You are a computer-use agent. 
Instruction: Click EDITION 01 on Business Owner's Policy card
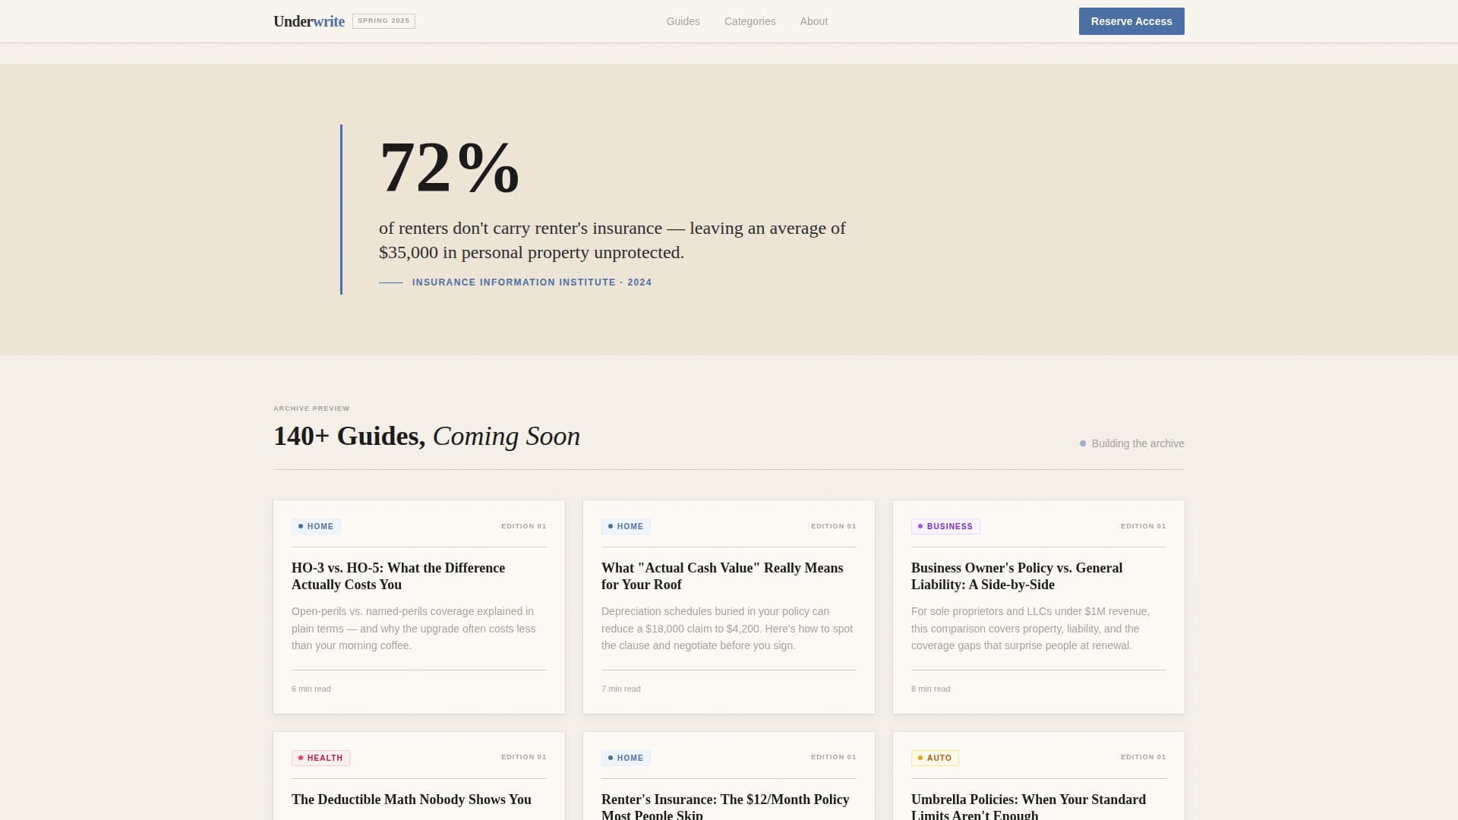point(1144,526)
